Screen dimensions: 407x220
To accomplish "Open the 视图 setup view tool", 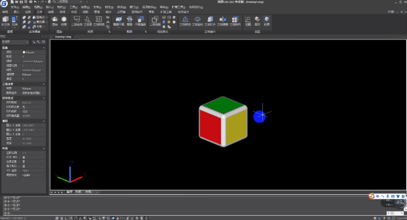I will (248, 21).
